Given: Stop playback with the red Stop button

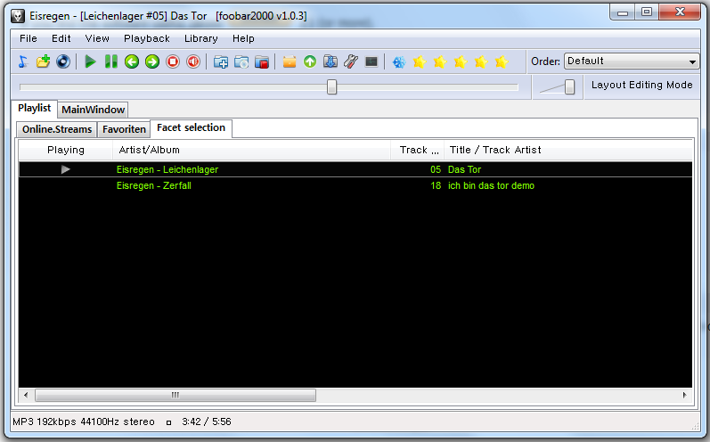Looking at the screenshot, I should click(173, 61).
